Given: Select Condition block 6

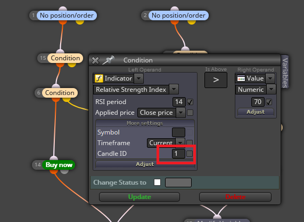Looking at the screenshot, I should [x=60, y=93].
